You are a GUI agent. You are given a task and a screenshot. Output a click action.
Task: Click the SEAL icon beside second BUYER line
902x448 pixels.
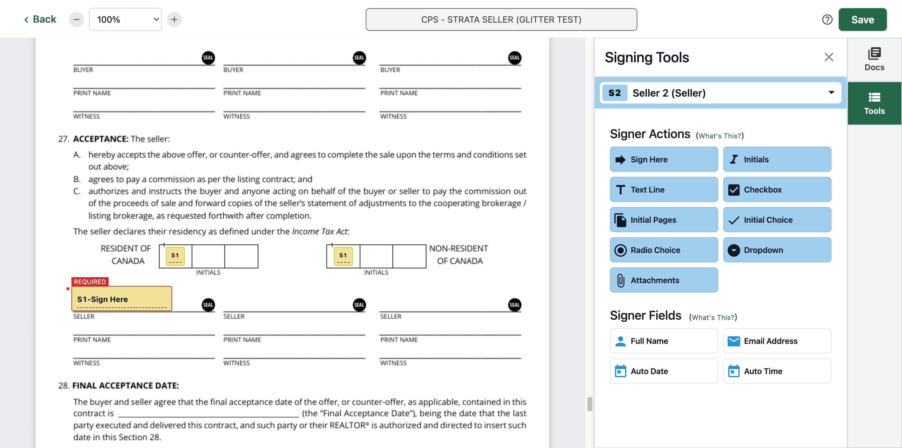[x=359, y=58]
